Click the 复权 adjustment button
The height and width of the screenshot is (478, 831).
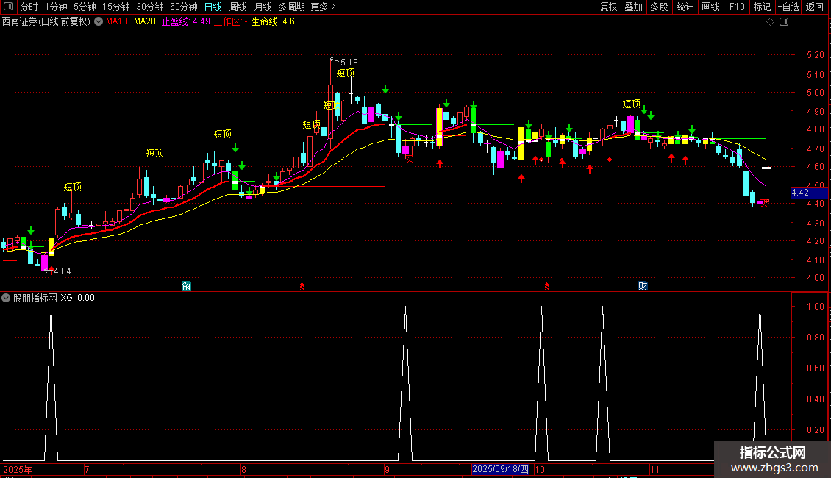click(x=608, y=7)
